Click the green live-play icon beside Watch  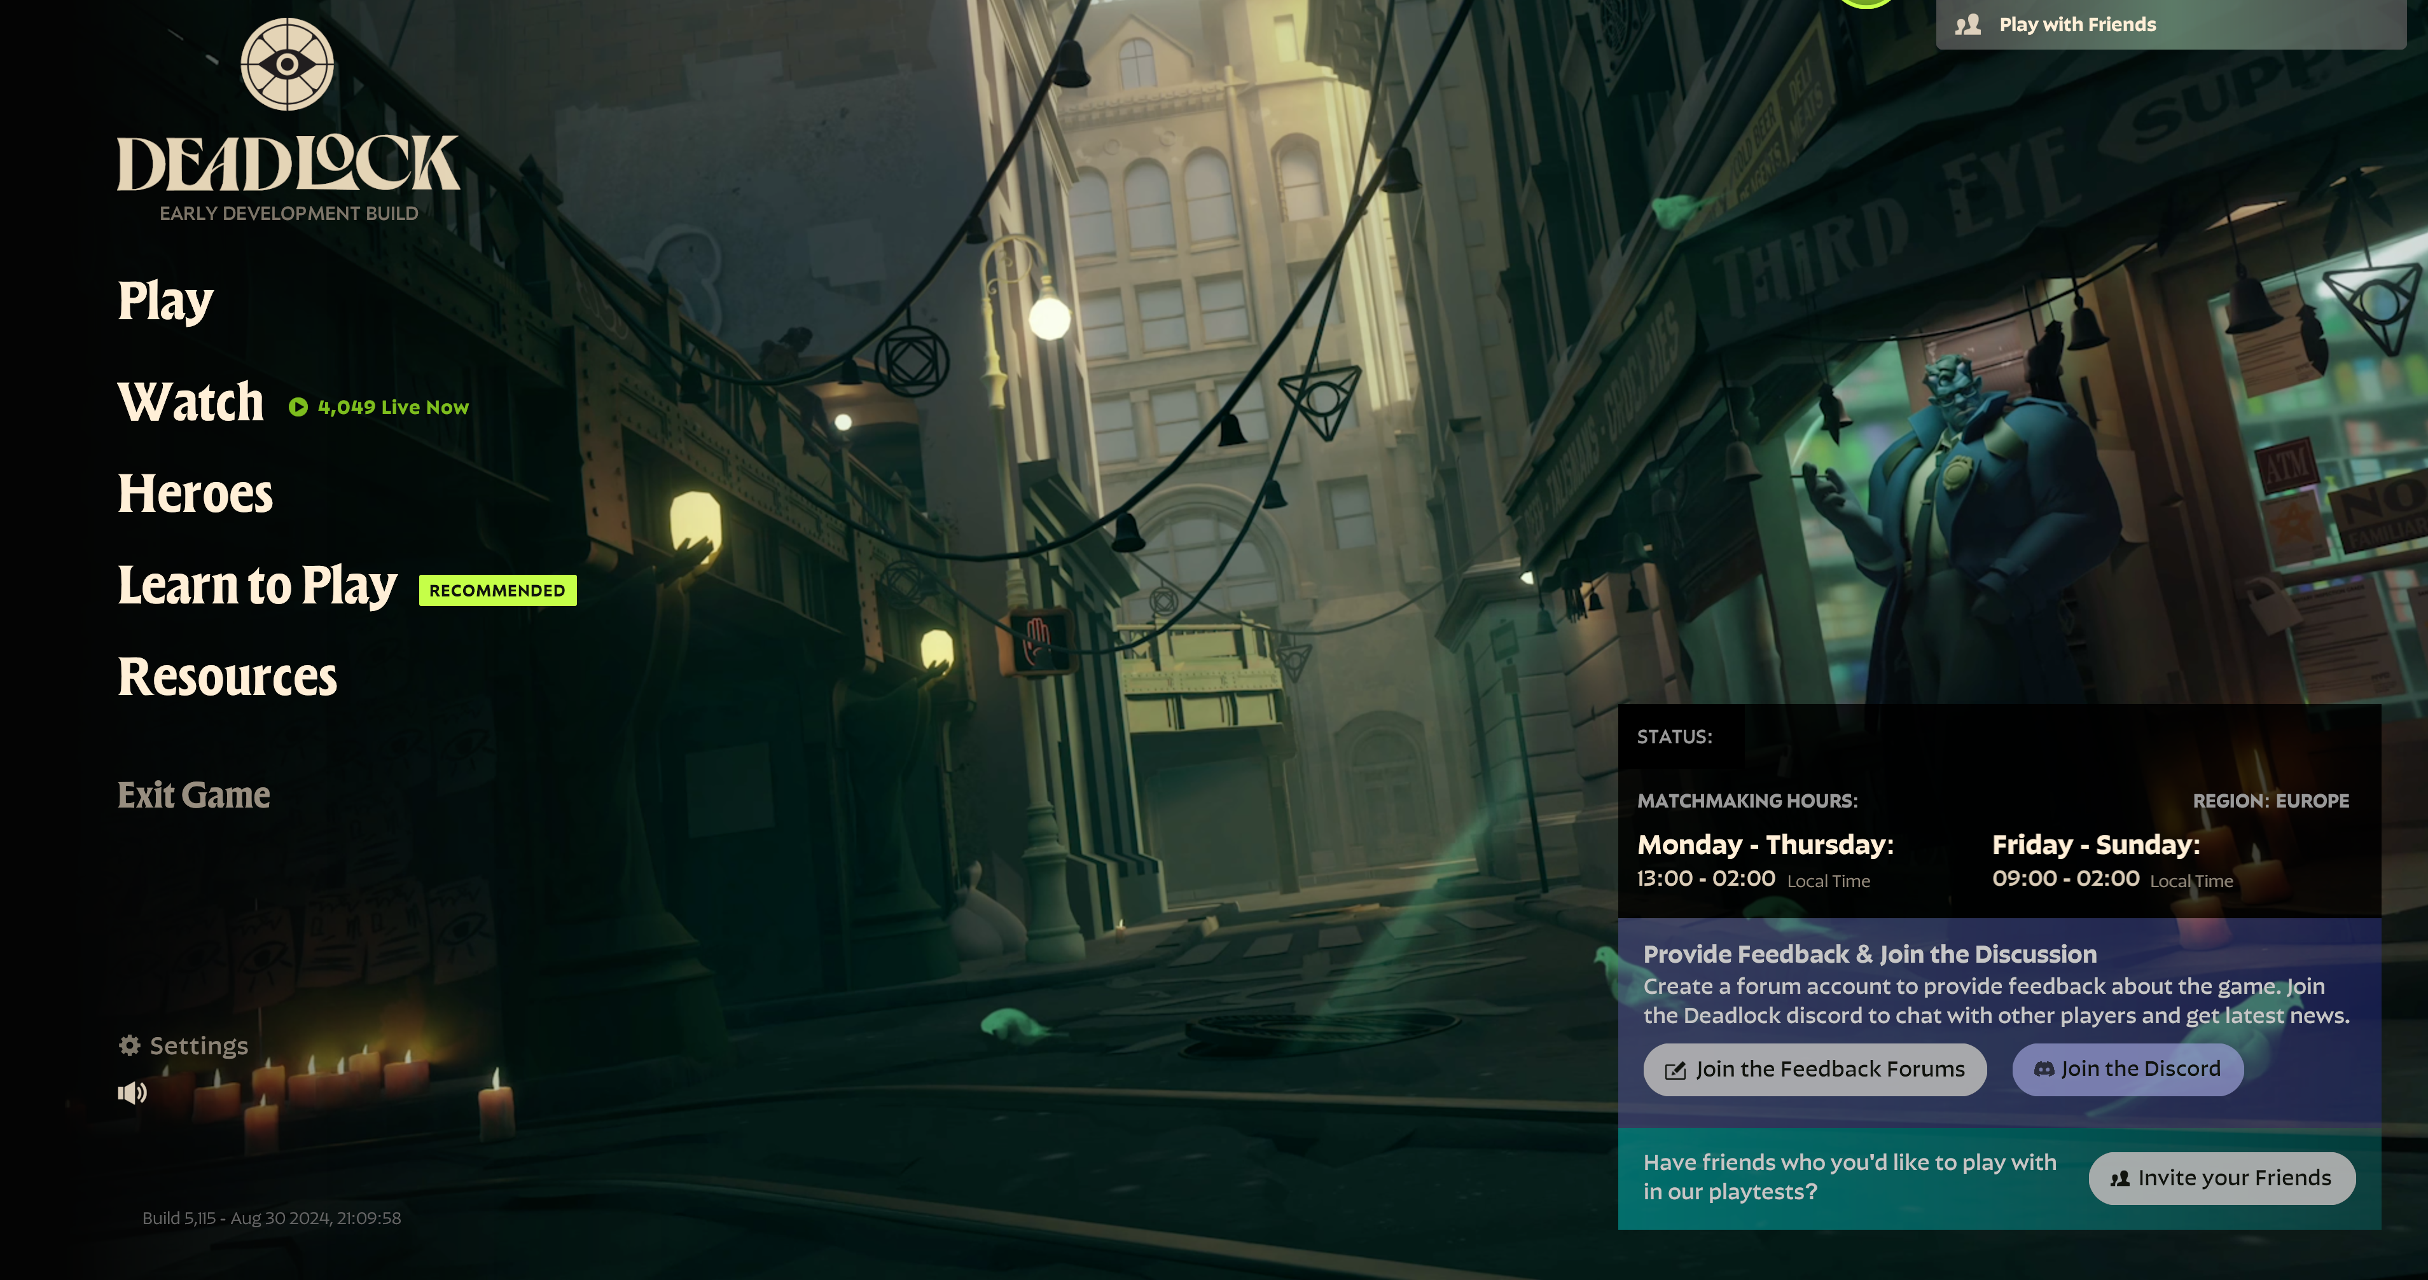click(298, 407)
